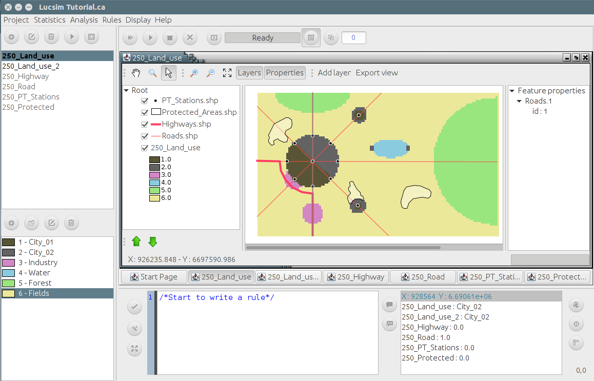Image resolution: width=594 pixels, height=381 pixels.
Task: Click the Zoom In magnifier icon
Action: 193,73
